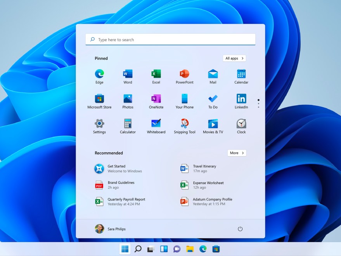The height and width of the screenshot is (256, 341).
Task: Click the search input field
Action: [x=170, y=39]
